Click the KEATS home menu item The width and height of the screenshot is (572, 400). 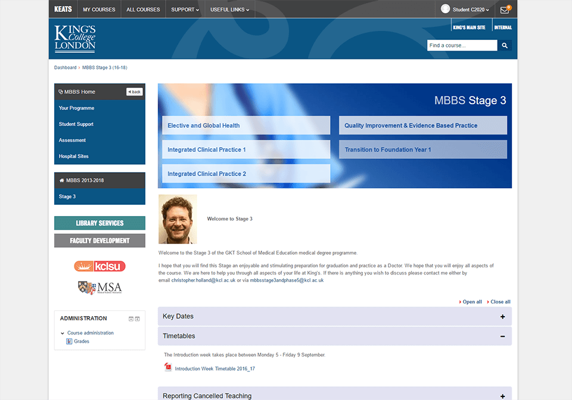point(63,10)
